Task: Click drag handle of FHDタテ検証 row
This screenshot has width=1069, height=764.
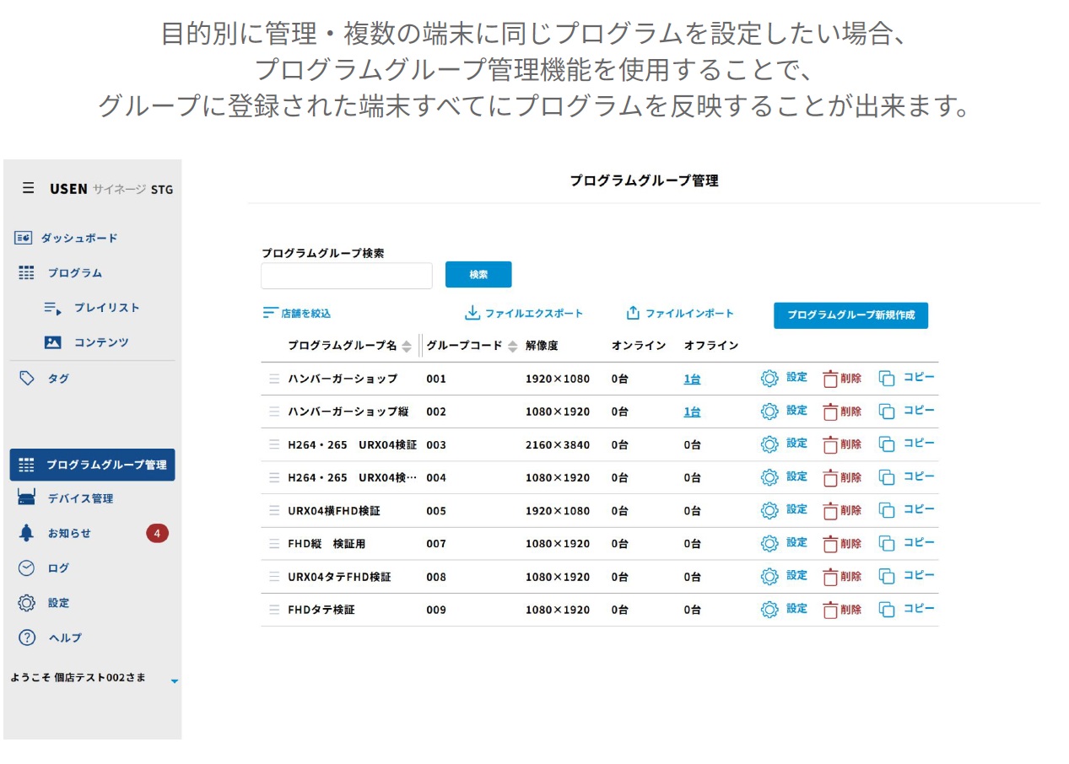Action: point(274,609)
